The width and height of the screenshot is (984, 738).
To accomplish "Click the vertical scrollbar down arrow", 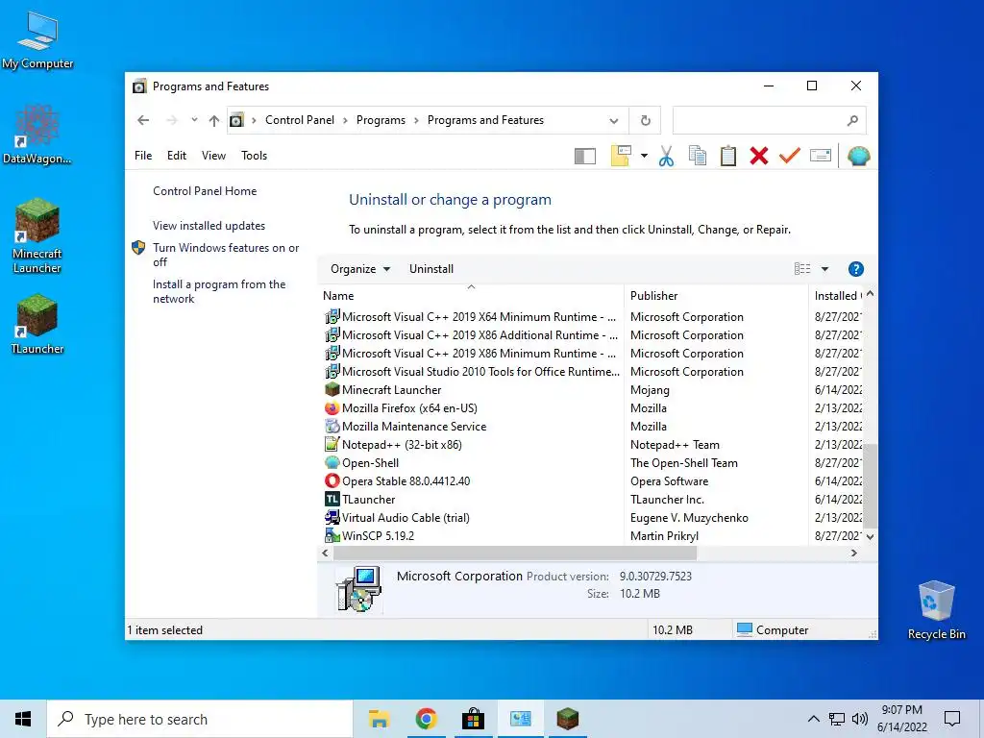I will point(870,537).
